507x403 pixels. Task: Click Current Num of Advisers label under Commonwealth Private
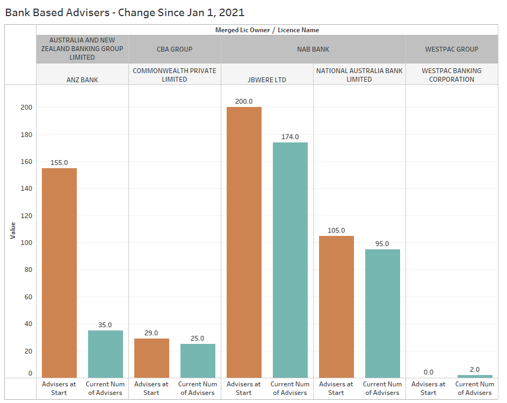(x=198, y=388)
